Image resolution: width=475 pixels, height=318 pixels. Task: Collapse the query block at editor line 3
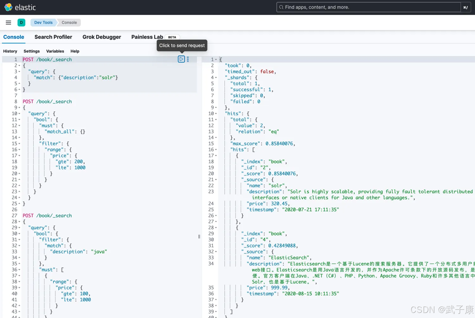pos(19,72)
